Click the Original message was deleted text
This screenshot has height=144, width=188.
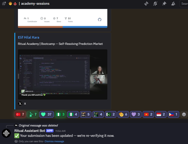click(x=38, y=125)
